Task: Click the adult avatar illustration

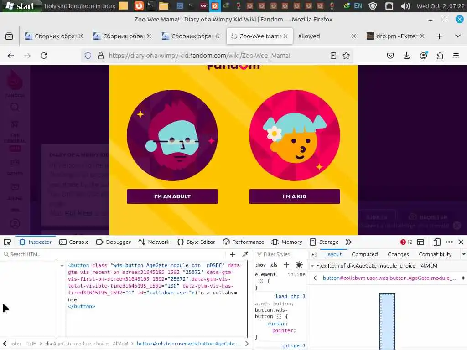Action: coord(172,135)
